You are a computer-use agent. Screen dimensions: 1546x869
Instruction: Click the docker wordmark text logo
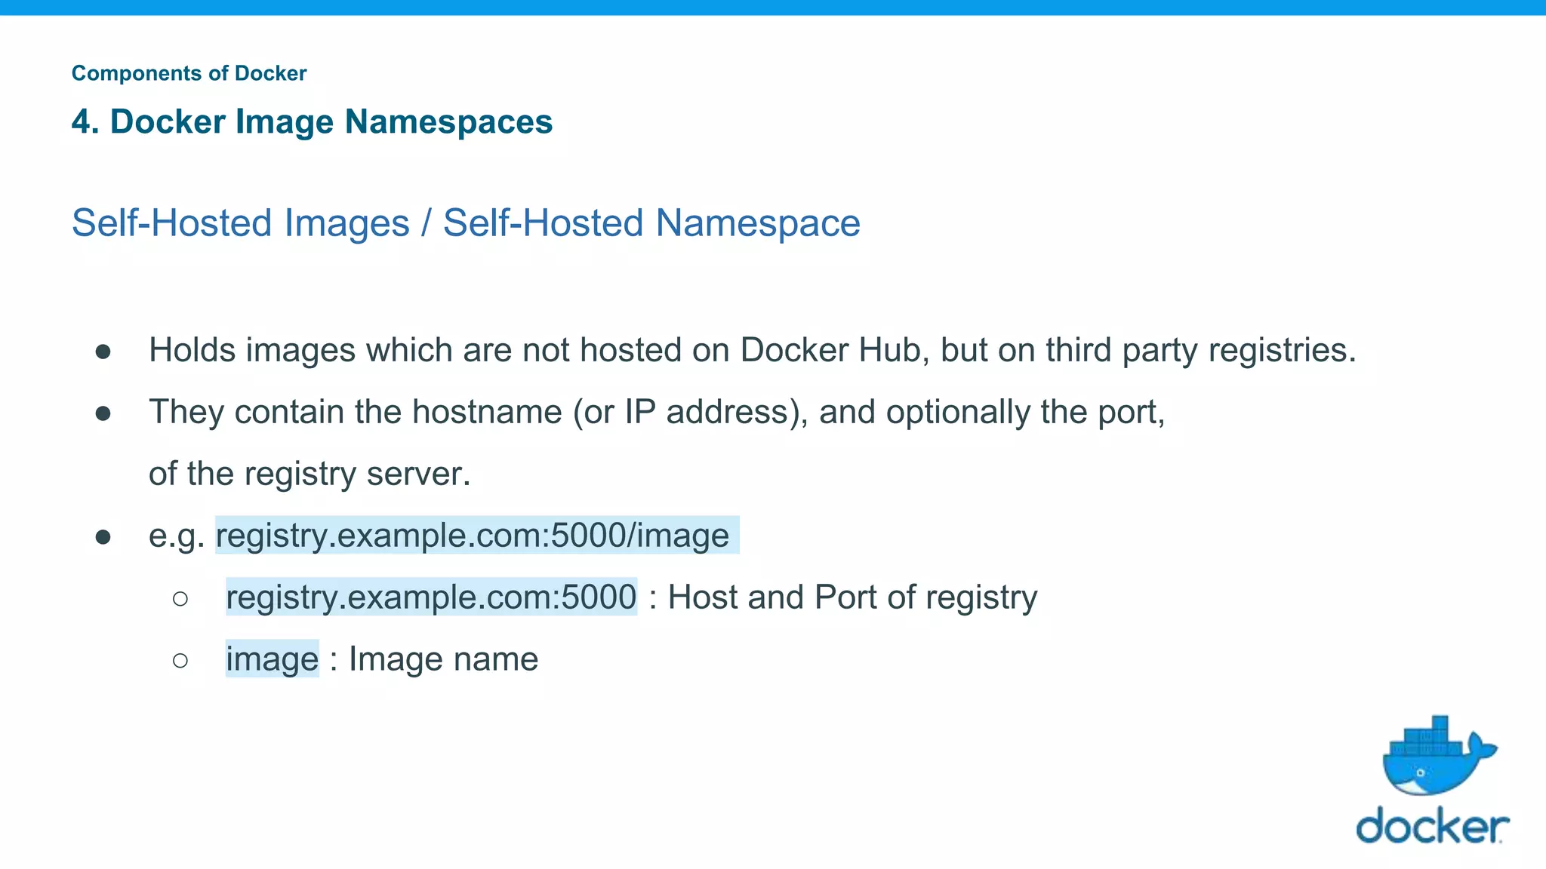[x=1432, y=825]
